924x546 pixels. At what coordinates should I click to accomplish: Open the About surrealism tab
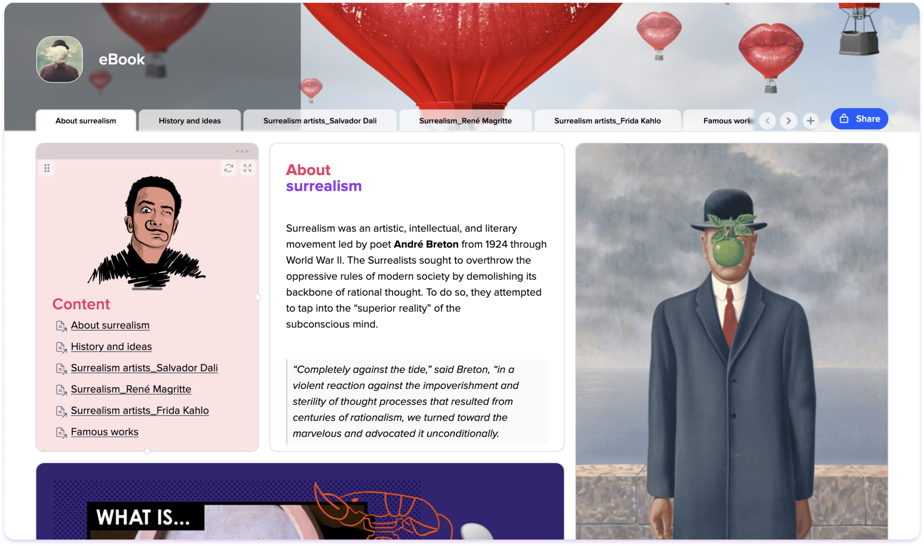click(86, 121)
